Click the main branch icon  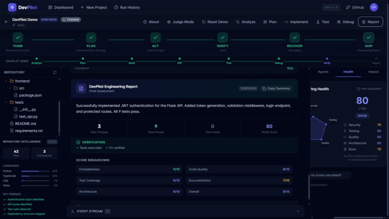point(14,25)
